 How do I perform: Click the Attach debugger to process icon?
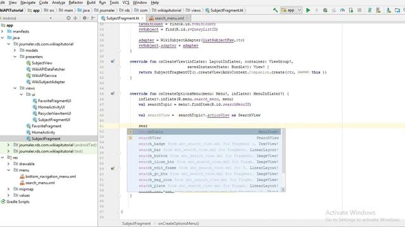[351, 10]
